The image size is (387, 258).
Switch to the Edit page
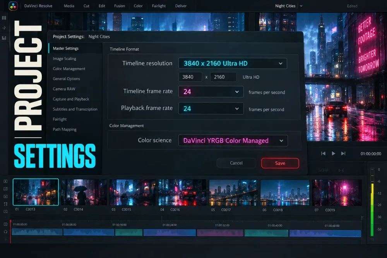coord(102,6)
